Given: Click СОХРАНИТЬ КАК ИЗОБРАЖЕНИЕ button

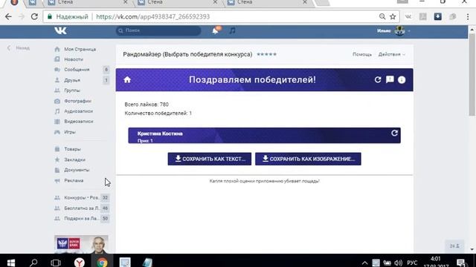Looking at the screenshot, I should pyautogui.click(x=308, y=159).
